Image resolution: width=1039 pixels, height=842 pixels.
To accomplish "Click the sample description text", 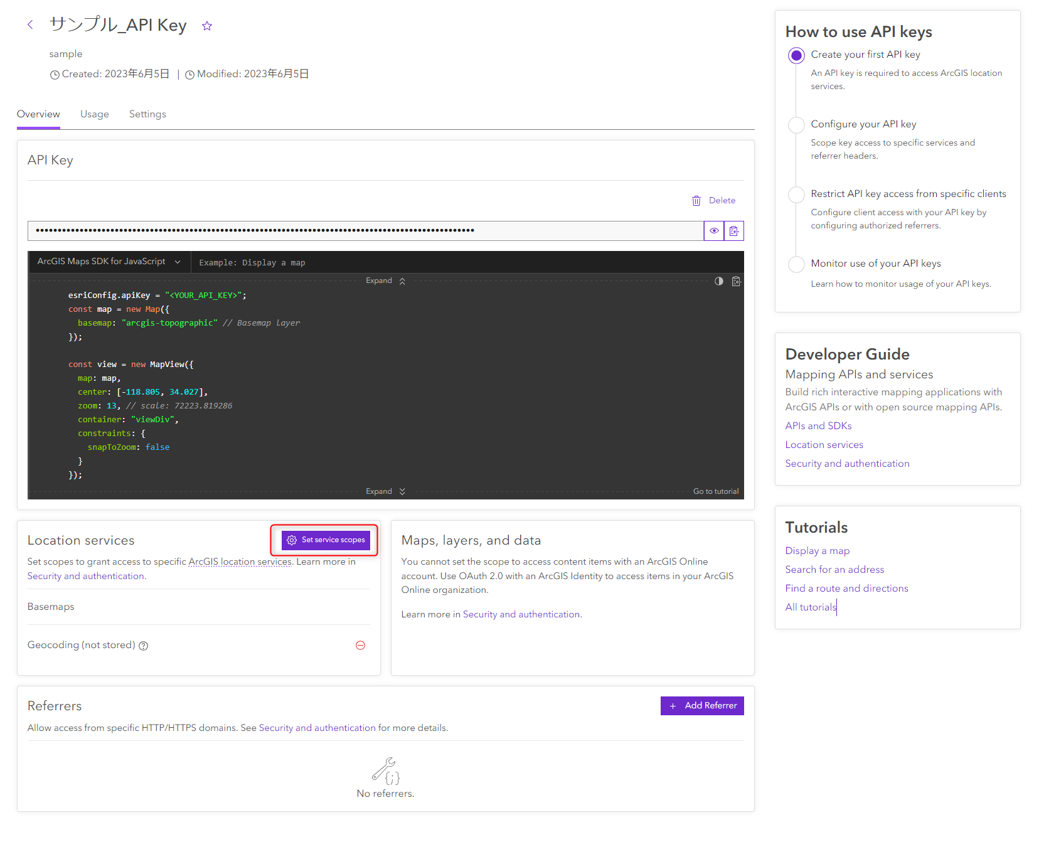I will pyautogui.click(x=66, y=54).
